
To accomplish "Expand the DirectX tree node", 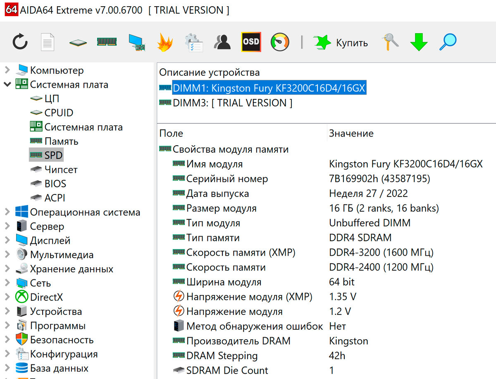I will (x=7, y=297).
